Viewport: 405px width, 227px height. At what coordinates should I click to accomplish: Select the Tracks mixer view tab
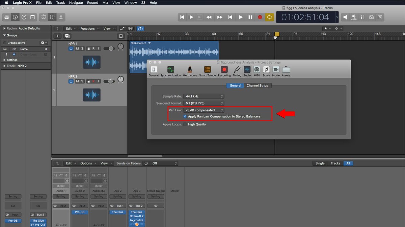click(x=335, y=163)
